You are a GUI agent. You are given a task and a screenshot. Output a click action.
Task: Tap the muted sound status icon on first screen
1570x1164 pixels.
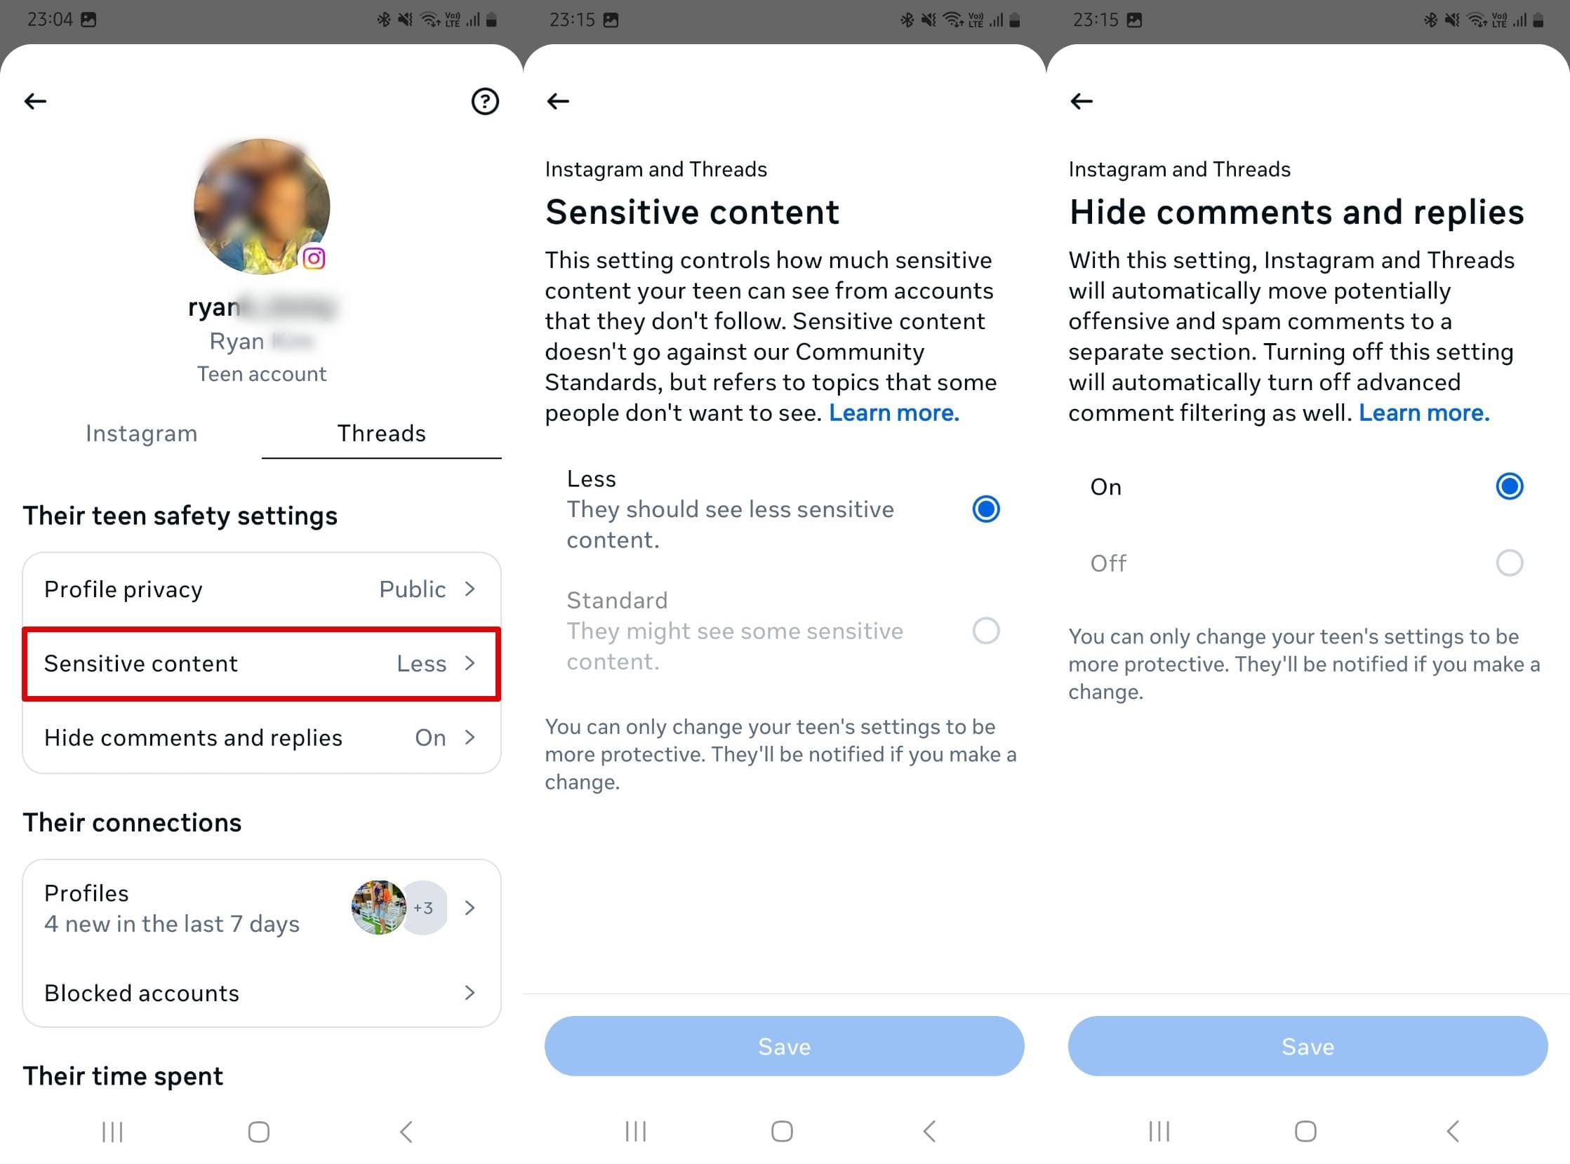[405, 20]
